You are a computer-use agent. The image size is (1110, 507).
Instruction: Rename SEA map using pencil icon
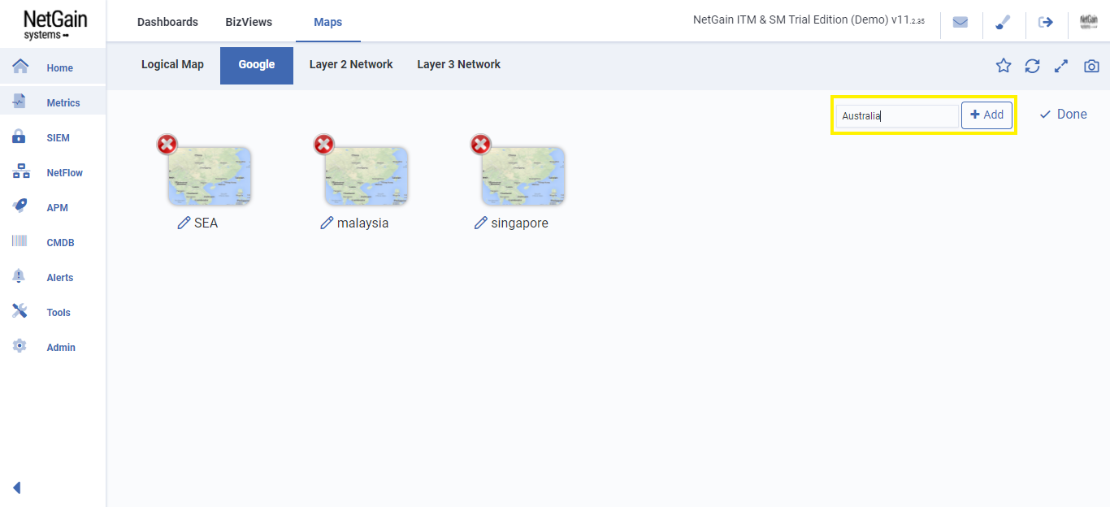point(184,223)
